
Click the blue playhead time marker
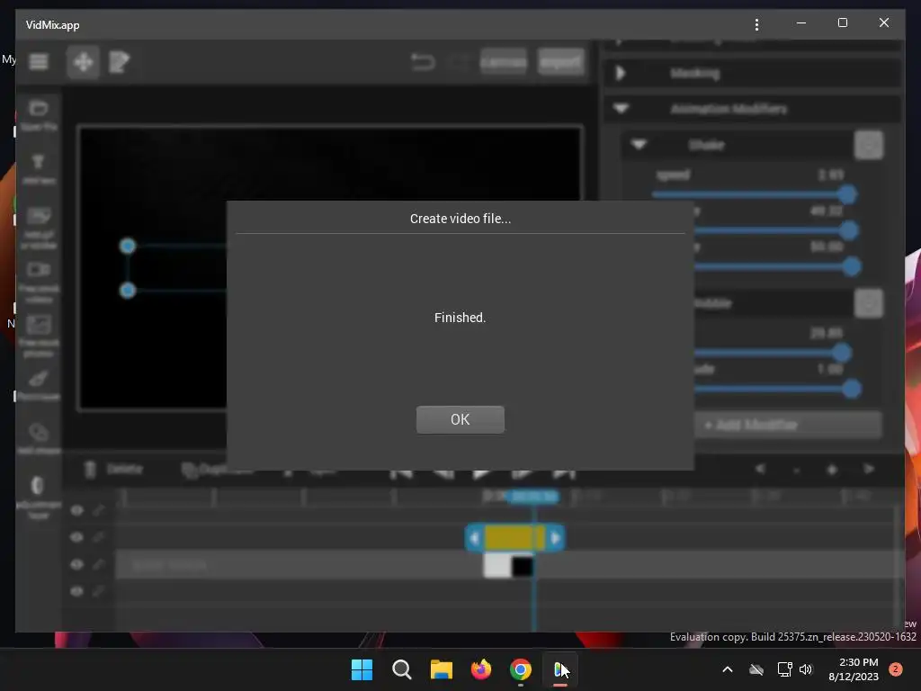click(x=532, y=497)
